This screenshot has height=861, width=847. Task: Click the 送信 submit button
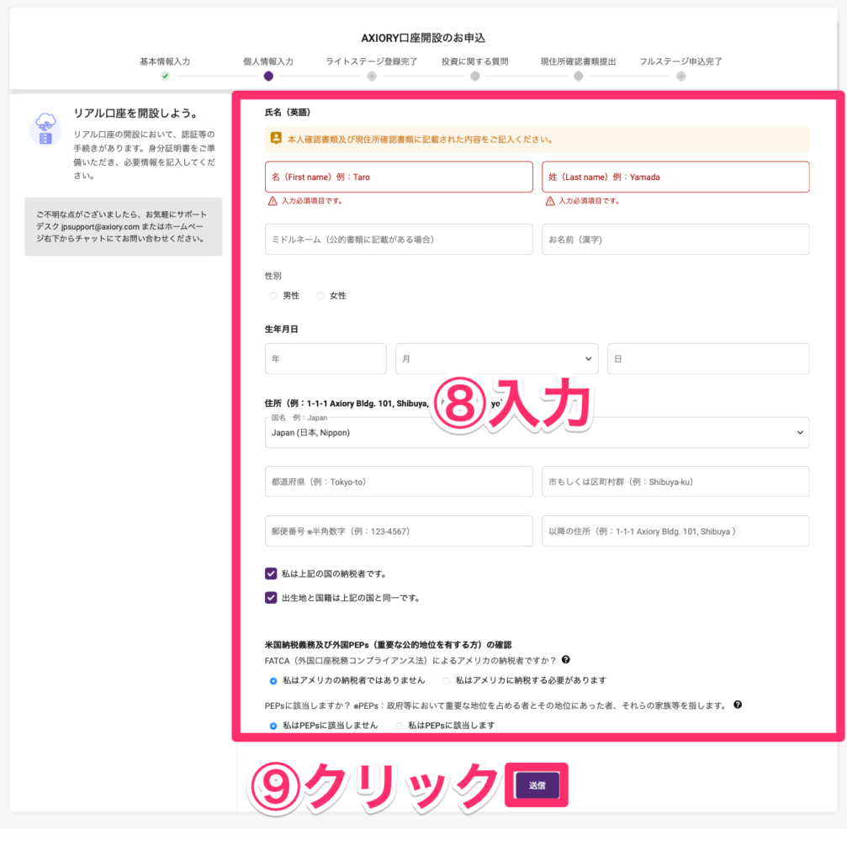click(537, 785)
